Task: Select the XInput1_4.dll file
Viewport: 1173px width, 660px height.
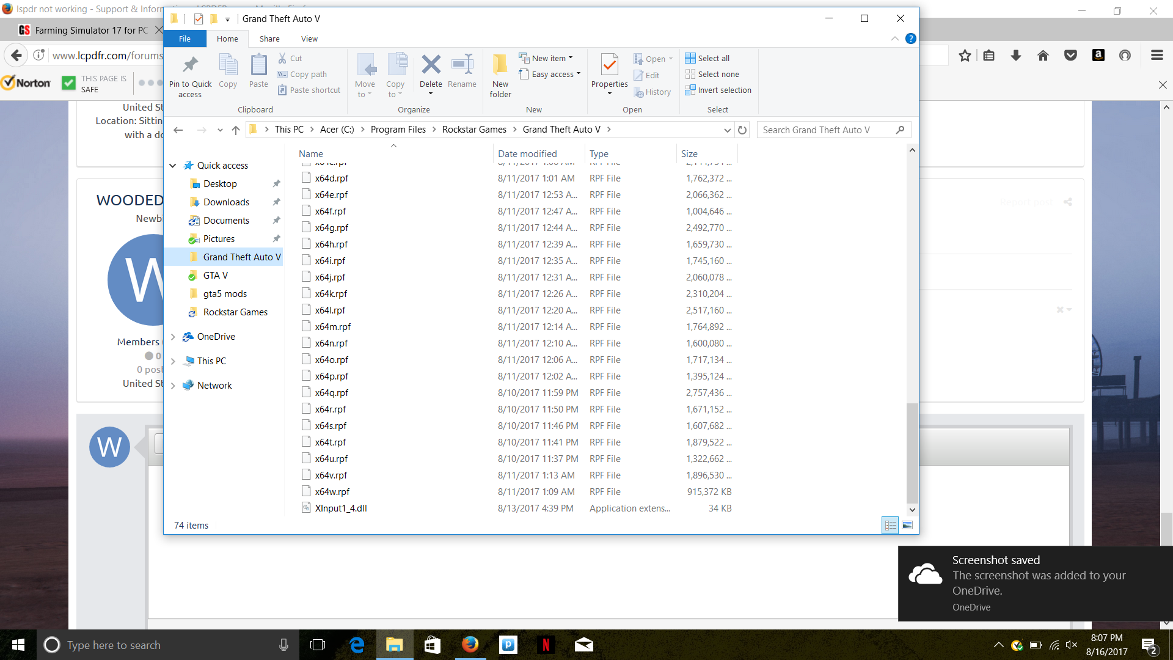Action: click(340, 508)
